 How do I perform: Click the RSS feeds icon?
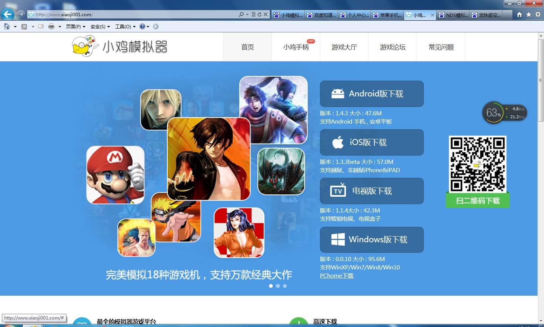(x=24, y=26)
